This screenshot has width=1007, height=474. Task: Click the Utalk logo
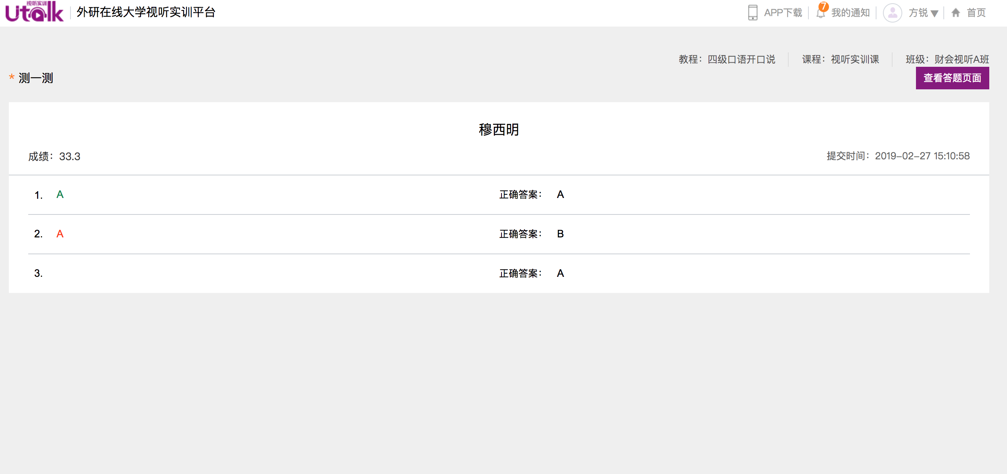coord(35,12)
